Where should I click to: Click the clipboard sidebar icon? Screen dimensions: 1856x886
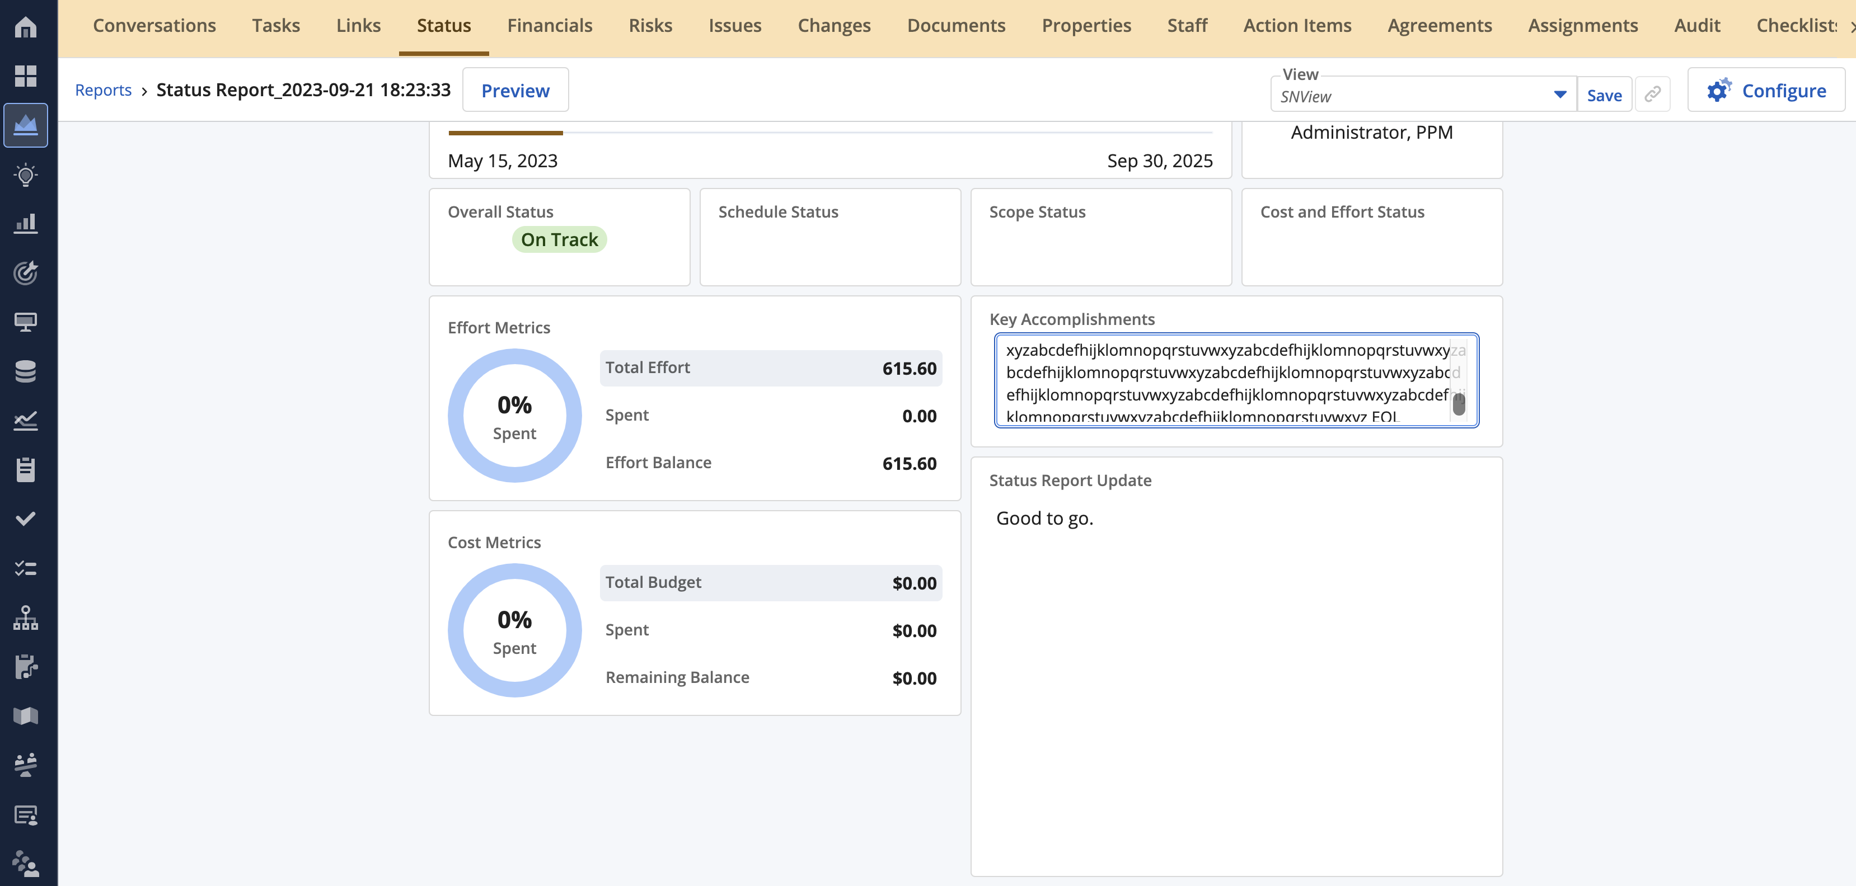pyautogui.click(x=26, y=469)
